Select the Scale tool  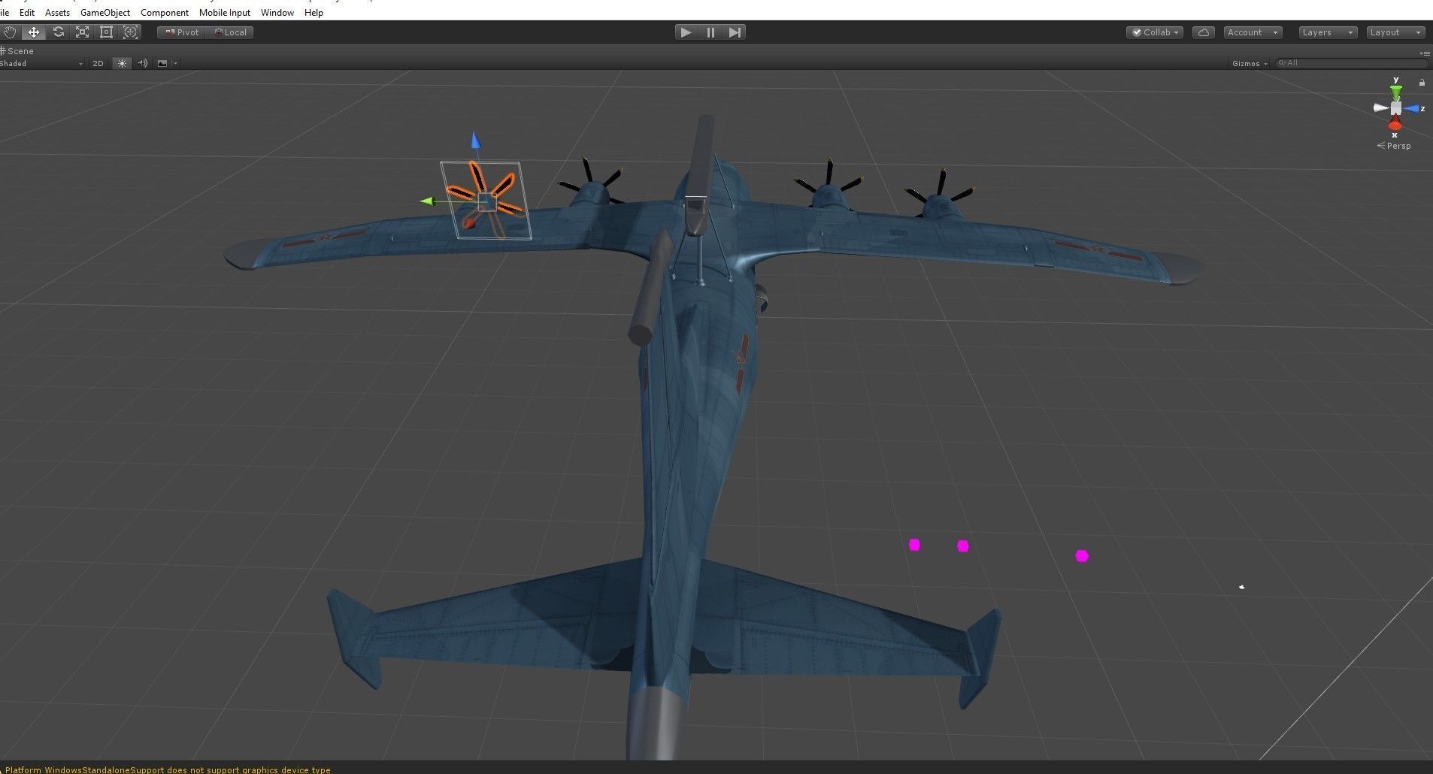82,32
